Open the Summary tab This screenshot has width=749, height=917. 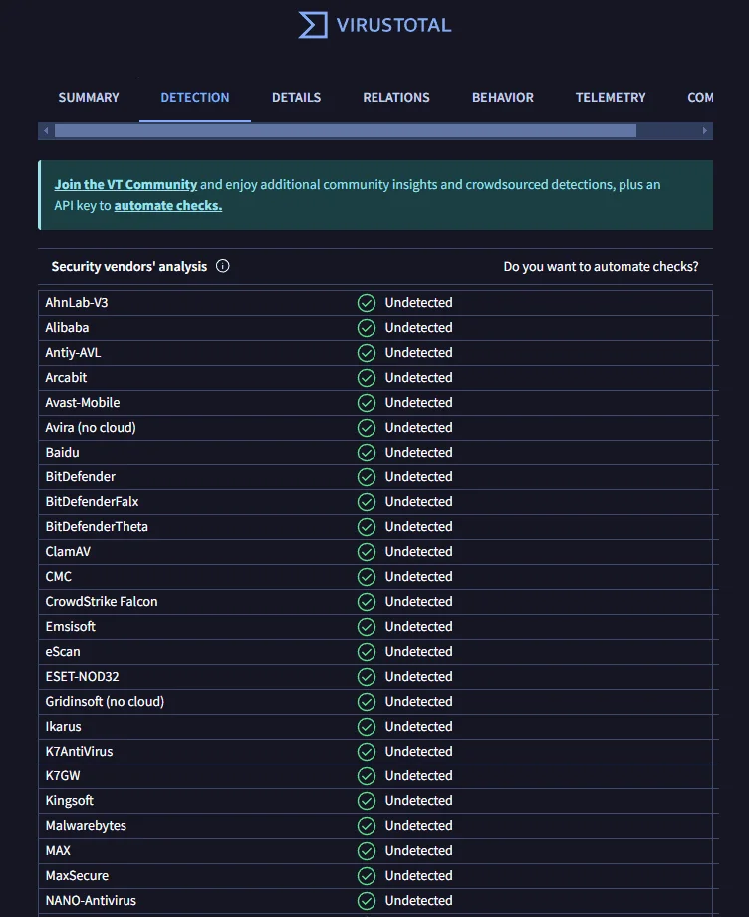89,97
